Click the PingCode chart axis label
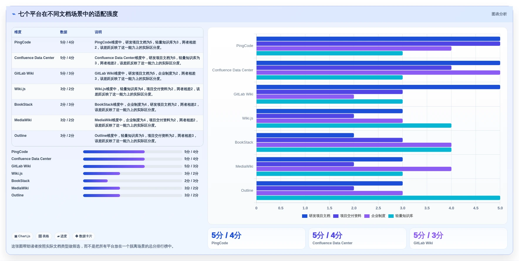This screenshot has height=261, width=519. coord(245,46)
